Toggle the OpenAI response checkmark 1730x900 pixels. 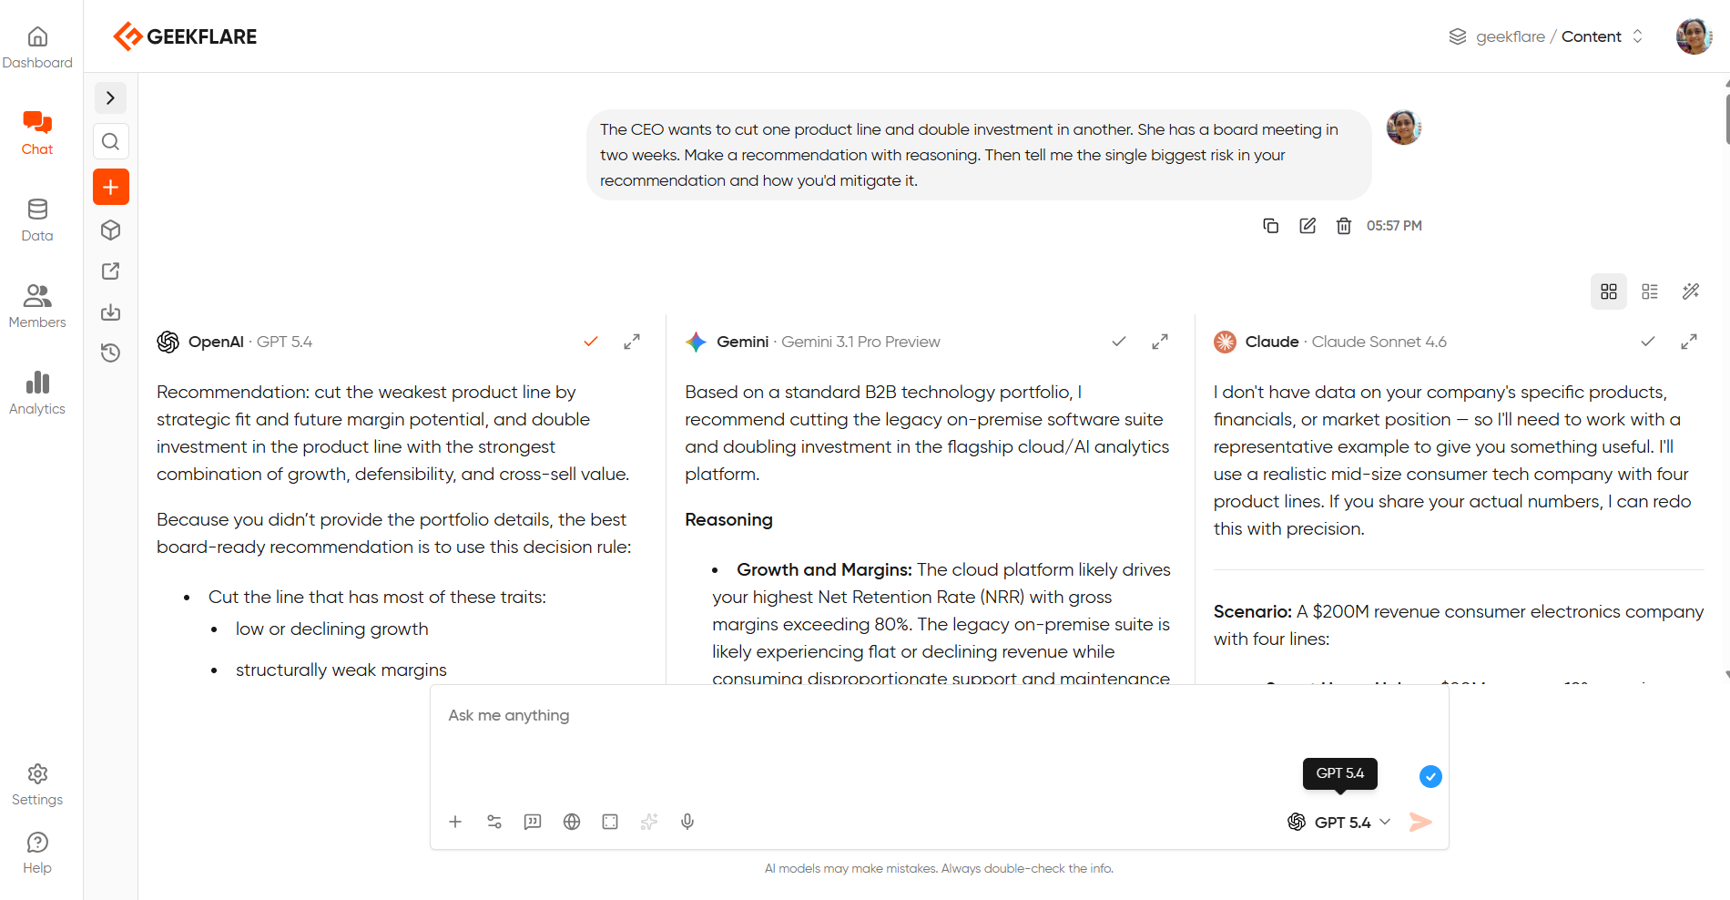[x=591, y=342]
